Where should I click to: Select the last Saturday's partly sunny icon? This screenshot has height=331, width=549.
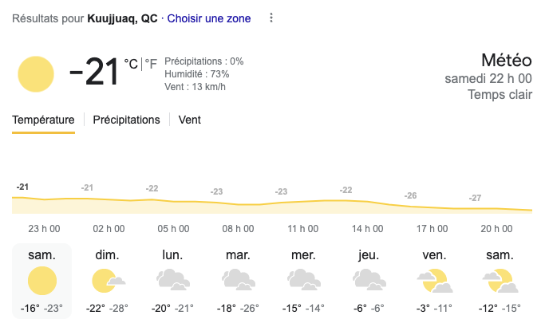coord(498,281)
